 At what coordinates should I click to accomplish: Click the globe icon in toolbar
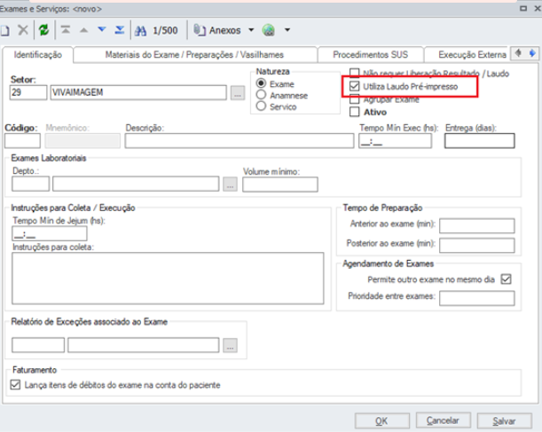(269, 30)
